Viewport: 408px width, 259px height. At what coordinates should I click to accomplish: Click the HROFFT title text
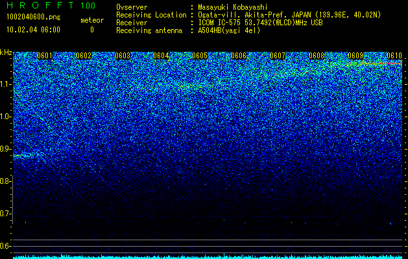pos(40,5)
